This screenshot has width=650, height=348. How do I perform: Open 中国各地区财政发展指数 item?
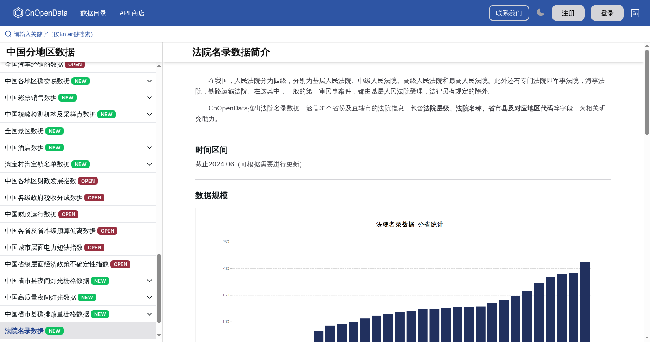pyautogui.click(x=78, y=181)
